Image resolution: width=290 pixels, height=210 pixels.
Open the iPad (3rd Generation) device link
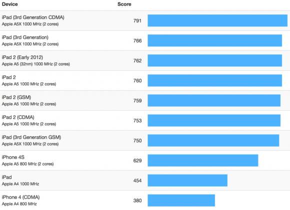pyautogui.click(x=25, y=37)
